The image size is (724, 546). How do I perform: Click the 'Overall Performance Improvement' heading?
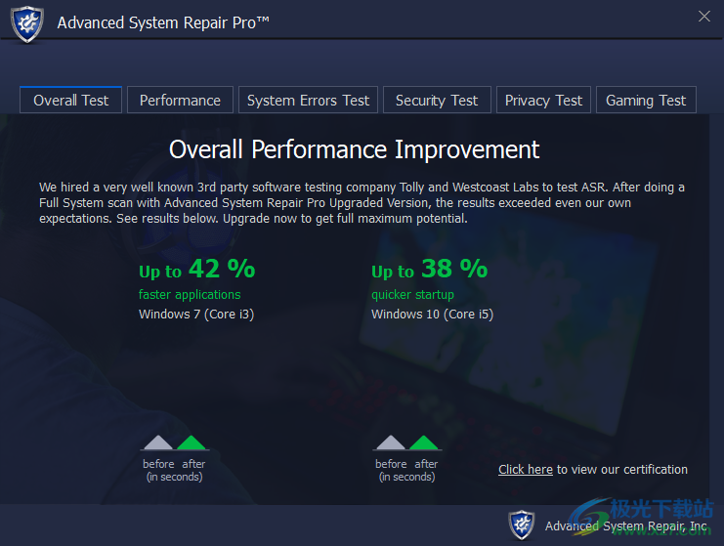pos(354,149)
